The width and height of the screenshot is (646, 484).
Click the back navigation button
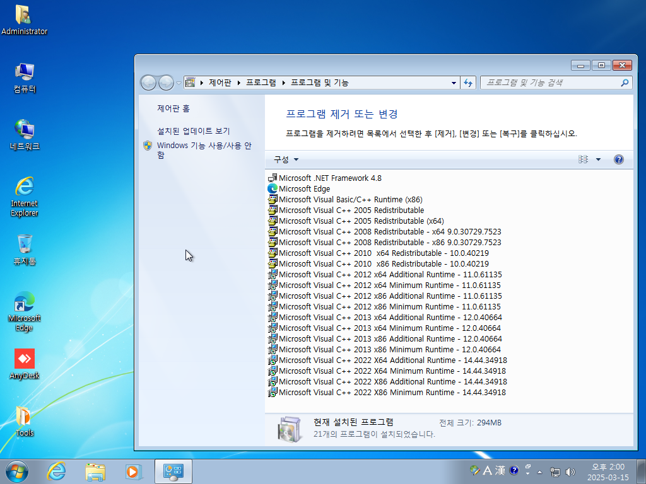point(148,83)
